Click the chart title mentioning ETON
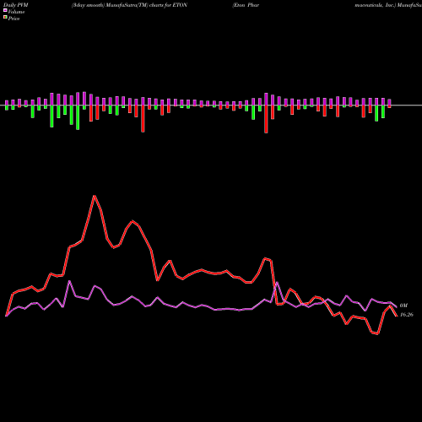This screenshot has height=422, width=422. [129, 5]
